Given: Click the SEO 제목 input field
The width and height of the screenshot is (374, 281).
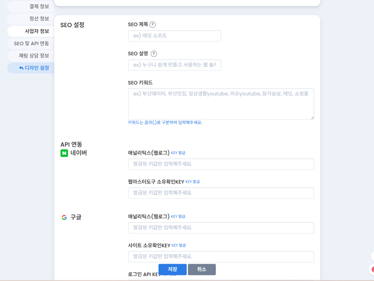Looking at the screenshot, I should coord(174,36).
